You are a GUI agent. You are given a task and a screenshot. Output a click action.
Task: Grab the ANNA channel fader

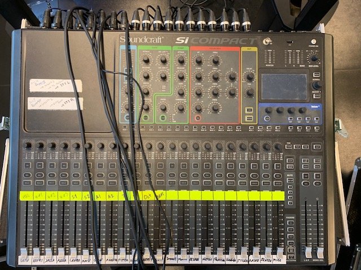point(61,253)
